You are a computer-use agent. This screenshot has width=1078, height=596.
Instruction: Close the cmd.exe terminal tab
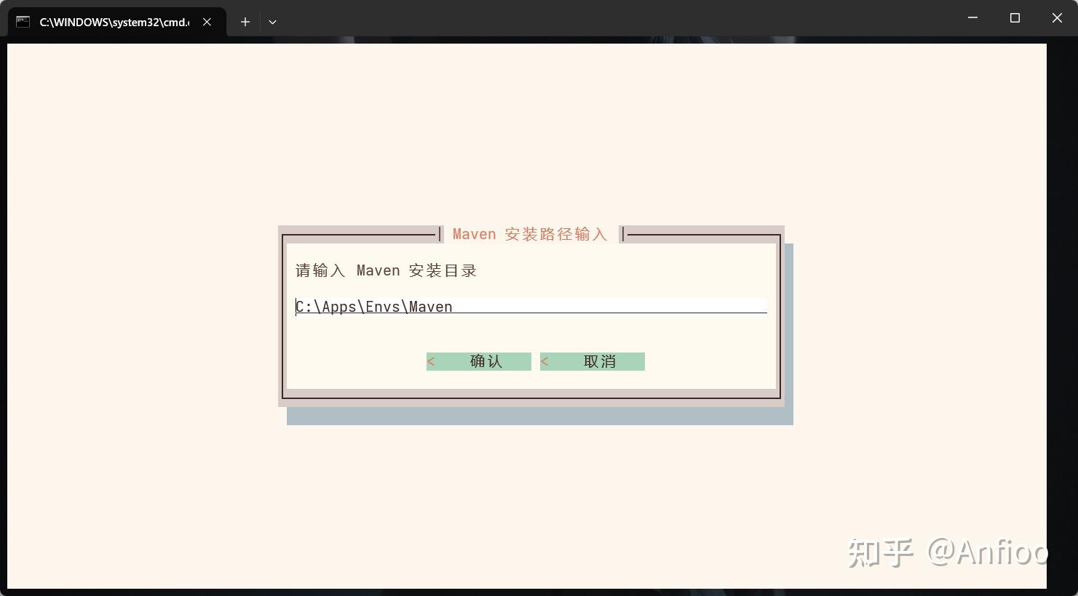[x=206, y=22]
